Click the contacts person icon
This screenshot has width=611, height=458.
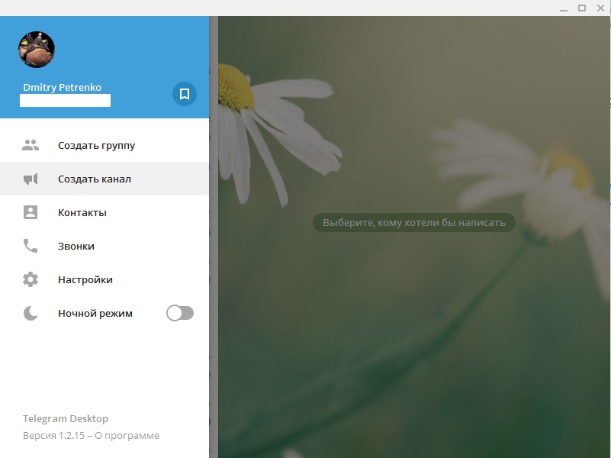click(31, 212)
